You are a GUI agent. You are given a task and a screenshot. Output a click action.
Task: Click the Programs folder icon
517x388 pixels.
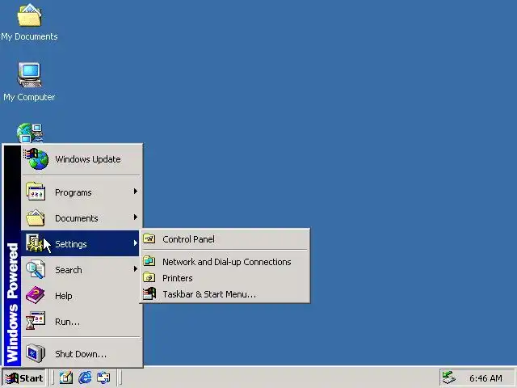(36, 192)
